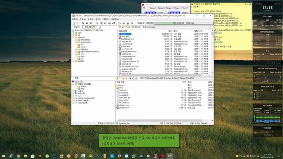Click the Open CD/DVD toolbar icon
The width and height of the screenshot is (283, 159).
tap(83, 23)
